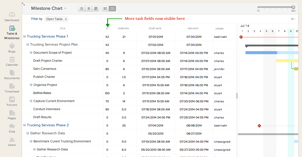Open the Documents sidebar icon
Viewport: 302px width, 157px height.
click(12, 73)
